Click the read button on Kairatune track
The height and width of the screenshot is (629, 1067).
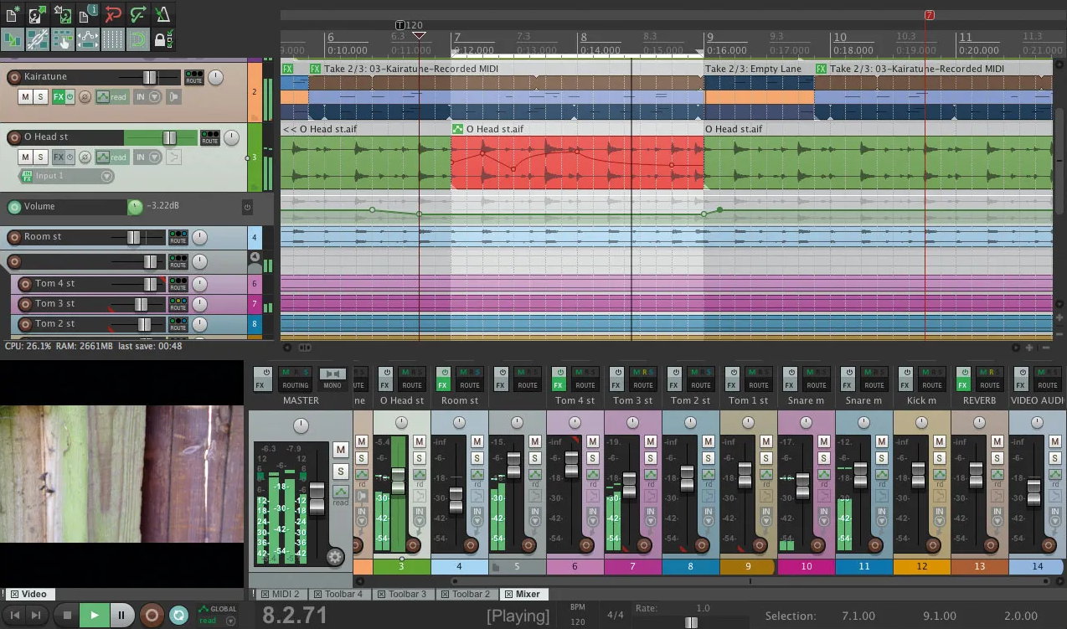(x=111, y=97)
